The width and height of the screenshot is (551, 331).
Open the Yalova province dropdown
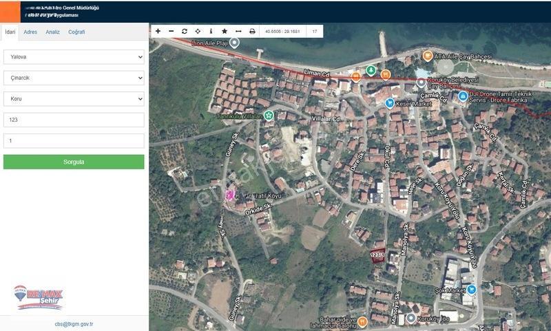pyautogui.click(x=74, y=57)
